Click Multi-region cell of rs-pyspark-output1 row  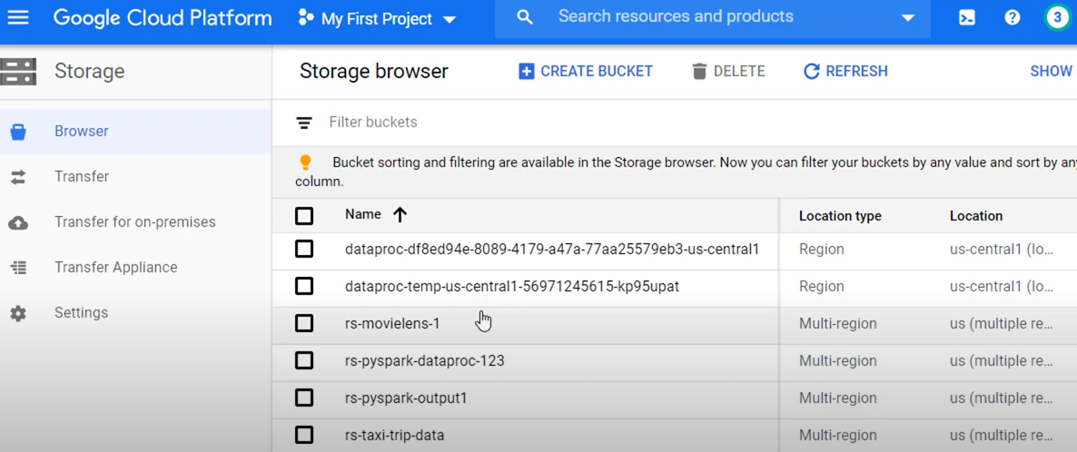pos(838,398)
